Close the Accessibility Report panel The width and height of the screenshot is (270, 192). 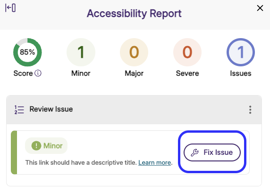coord(260,8)
